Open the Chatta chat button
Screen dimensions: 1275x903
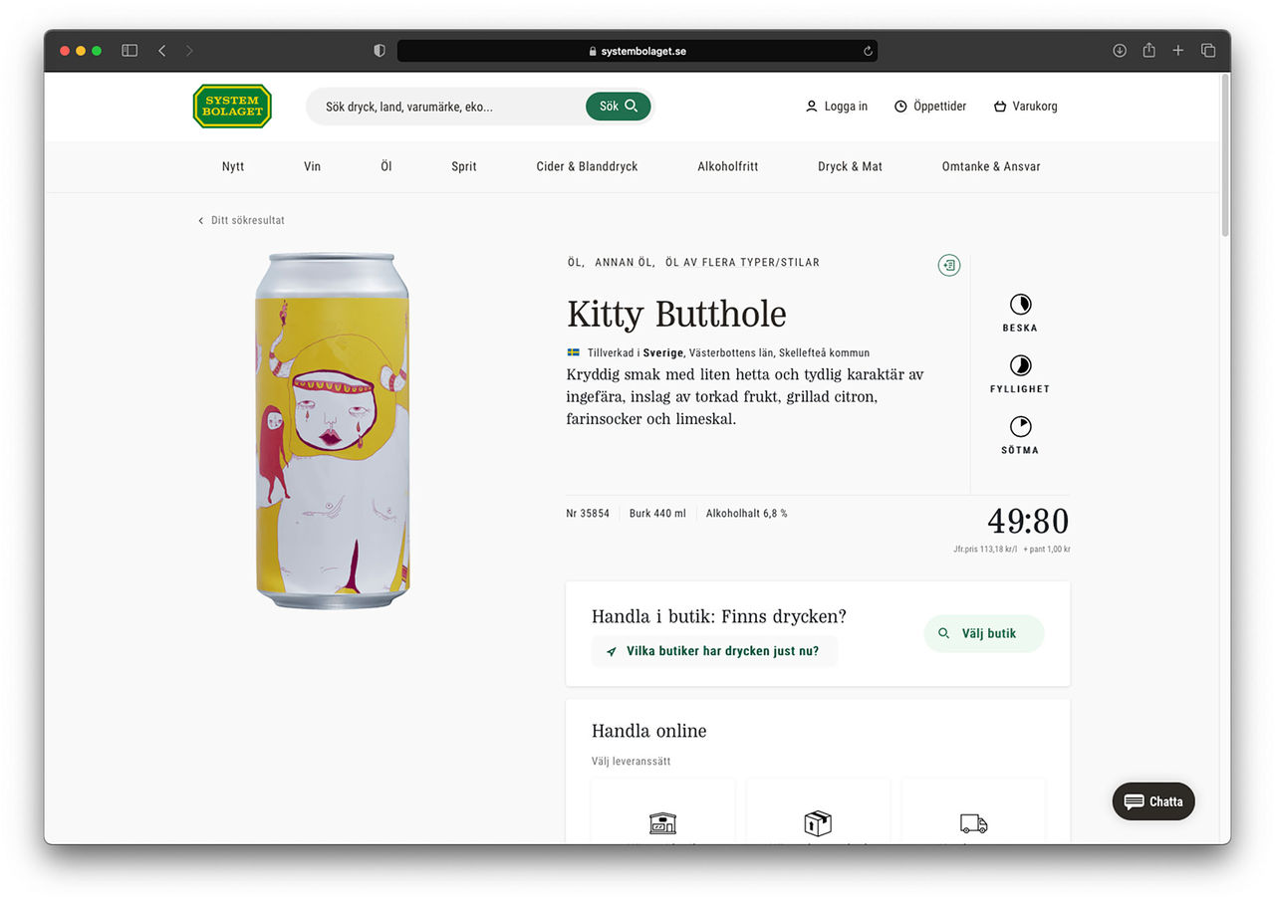pos(1153,801)
